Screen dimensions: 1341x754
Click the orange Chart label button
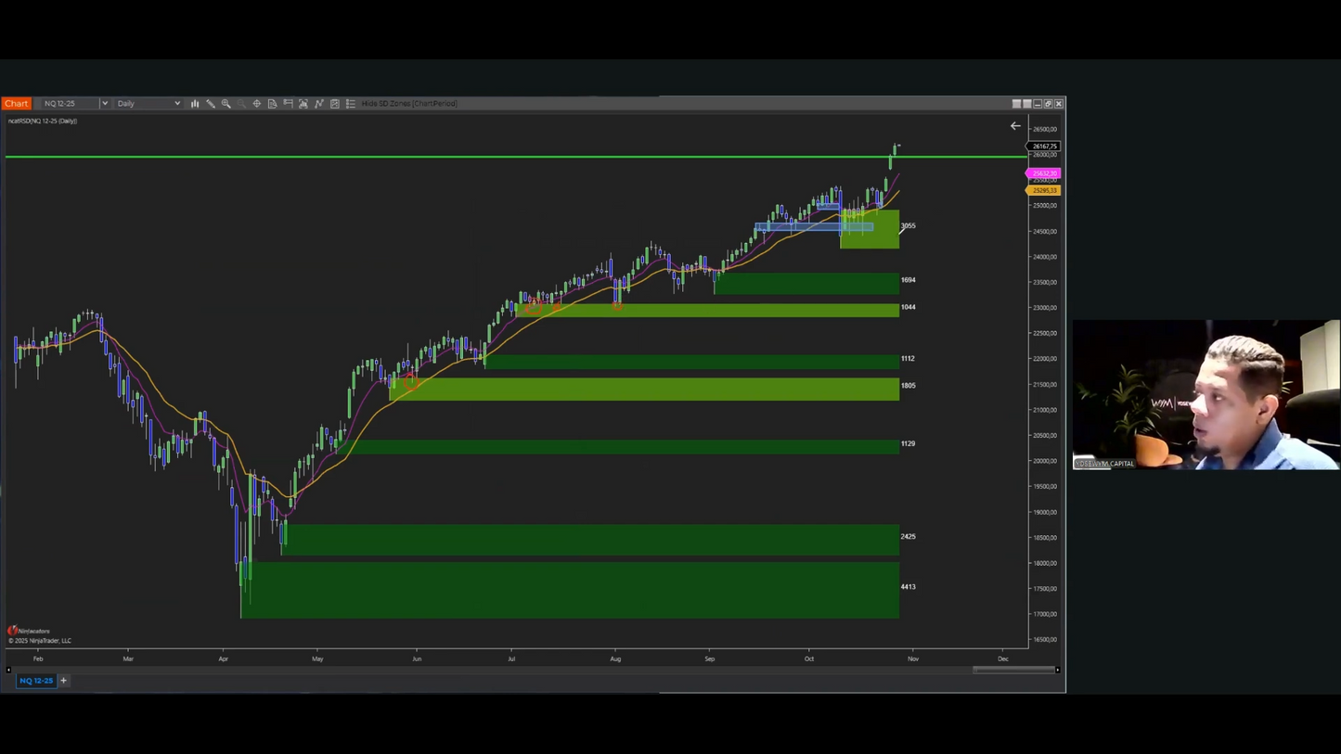coord(17,104)
